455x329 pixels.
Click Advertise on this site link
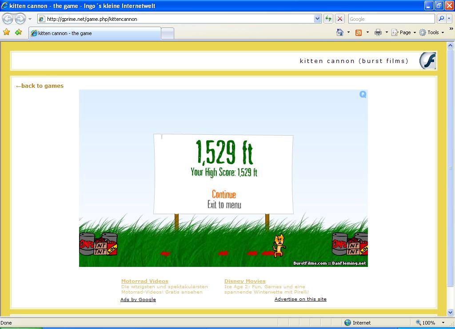[300, 299]
